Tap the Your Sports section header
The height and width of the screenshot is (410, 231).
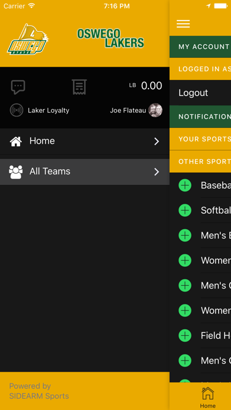(x=200, y=139)
